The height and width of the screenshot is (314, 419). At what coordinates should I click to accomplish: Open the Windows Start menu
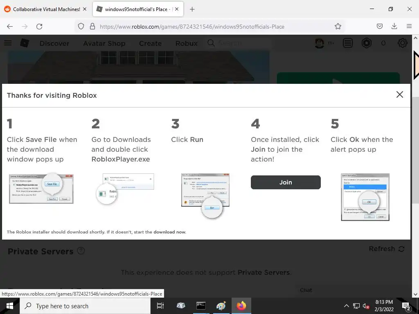click(x=10, y=306)
